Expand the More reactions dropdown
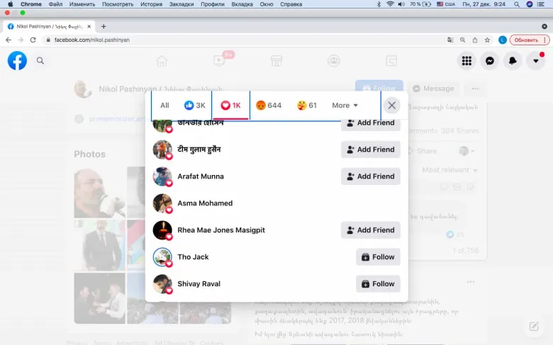This screenshot has height=345, width=553. click(x=345, y=106)
